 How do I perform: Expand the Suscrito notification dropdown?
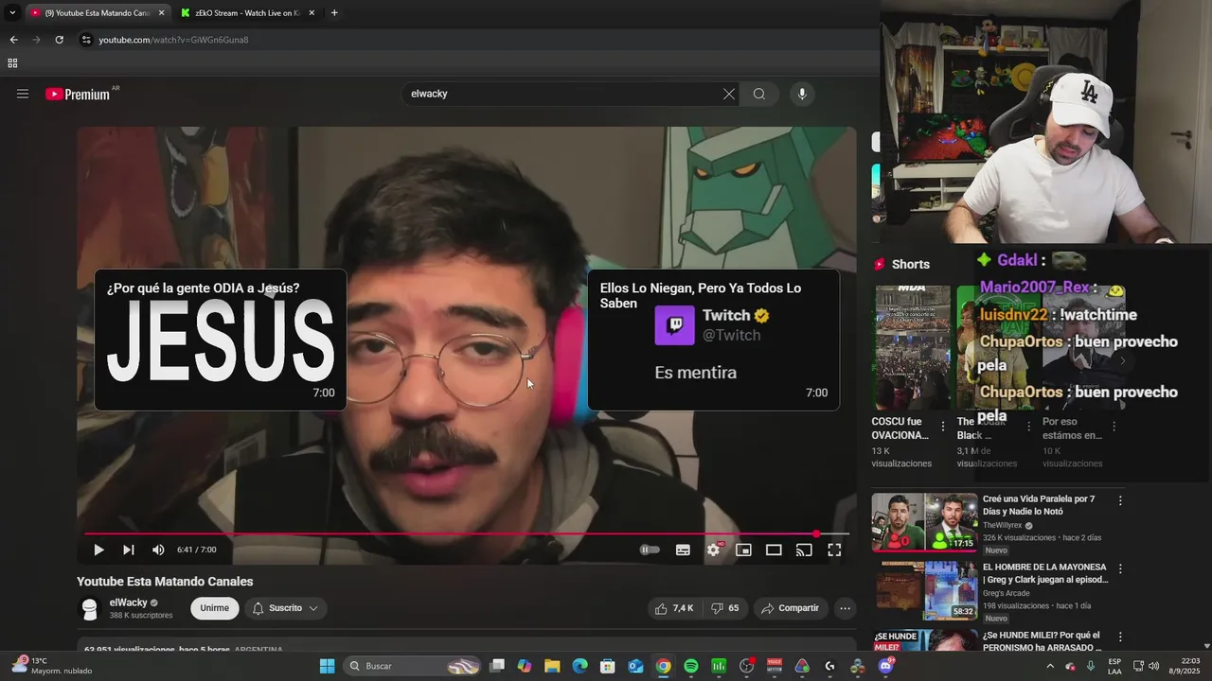pyautogui.click(x=285, y=608)
